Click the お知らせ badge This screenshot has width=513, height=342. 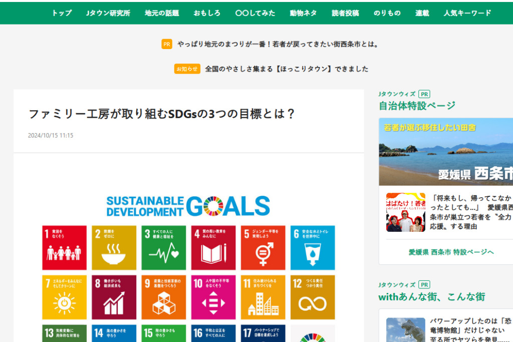pos(187,69)
